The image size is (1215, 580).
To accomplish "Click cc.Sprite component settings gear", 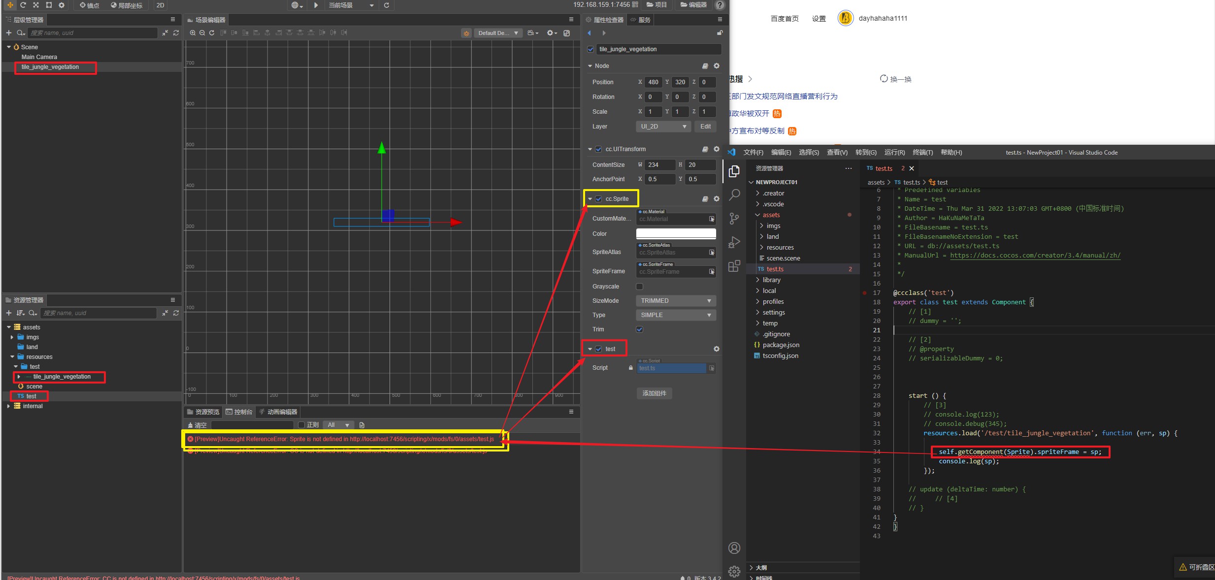I will [717, 199].
